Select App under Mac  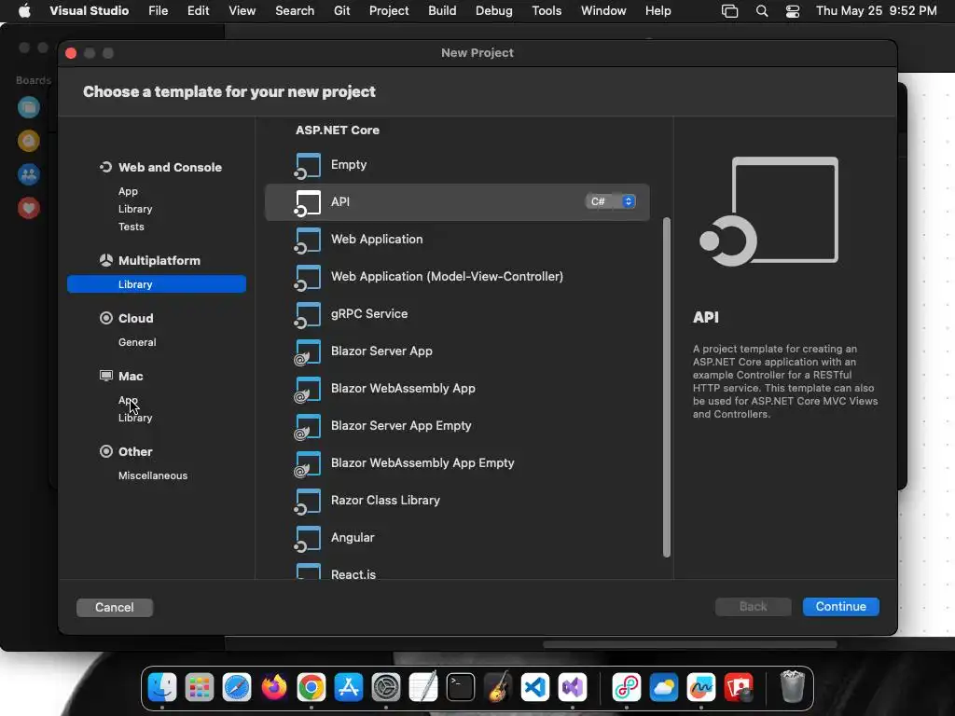tap(128, 400)
